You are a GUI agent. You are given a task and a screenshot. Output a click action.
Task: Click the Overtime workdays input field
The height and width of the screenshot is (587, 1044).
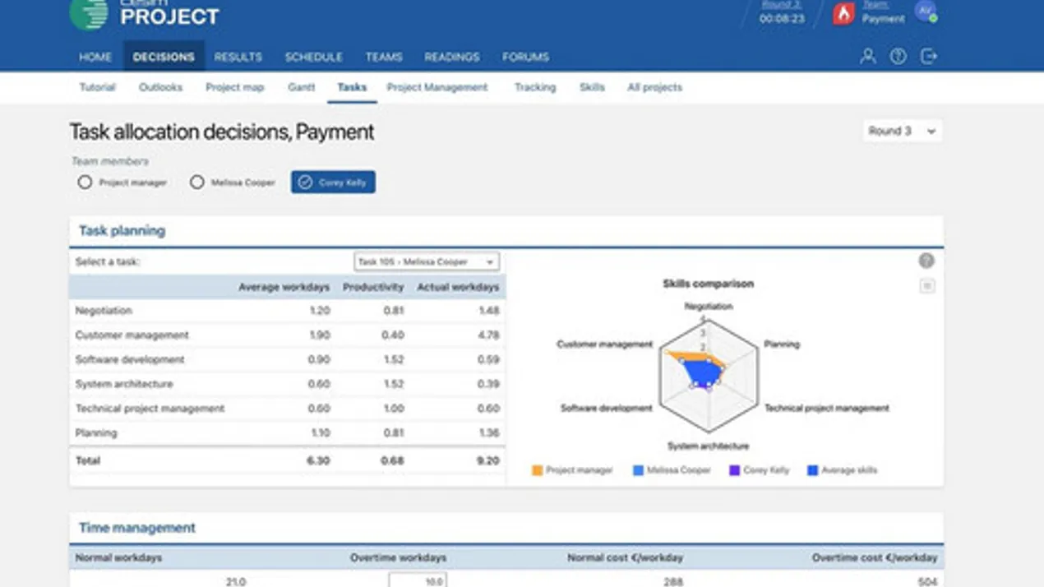coord(418,580)
